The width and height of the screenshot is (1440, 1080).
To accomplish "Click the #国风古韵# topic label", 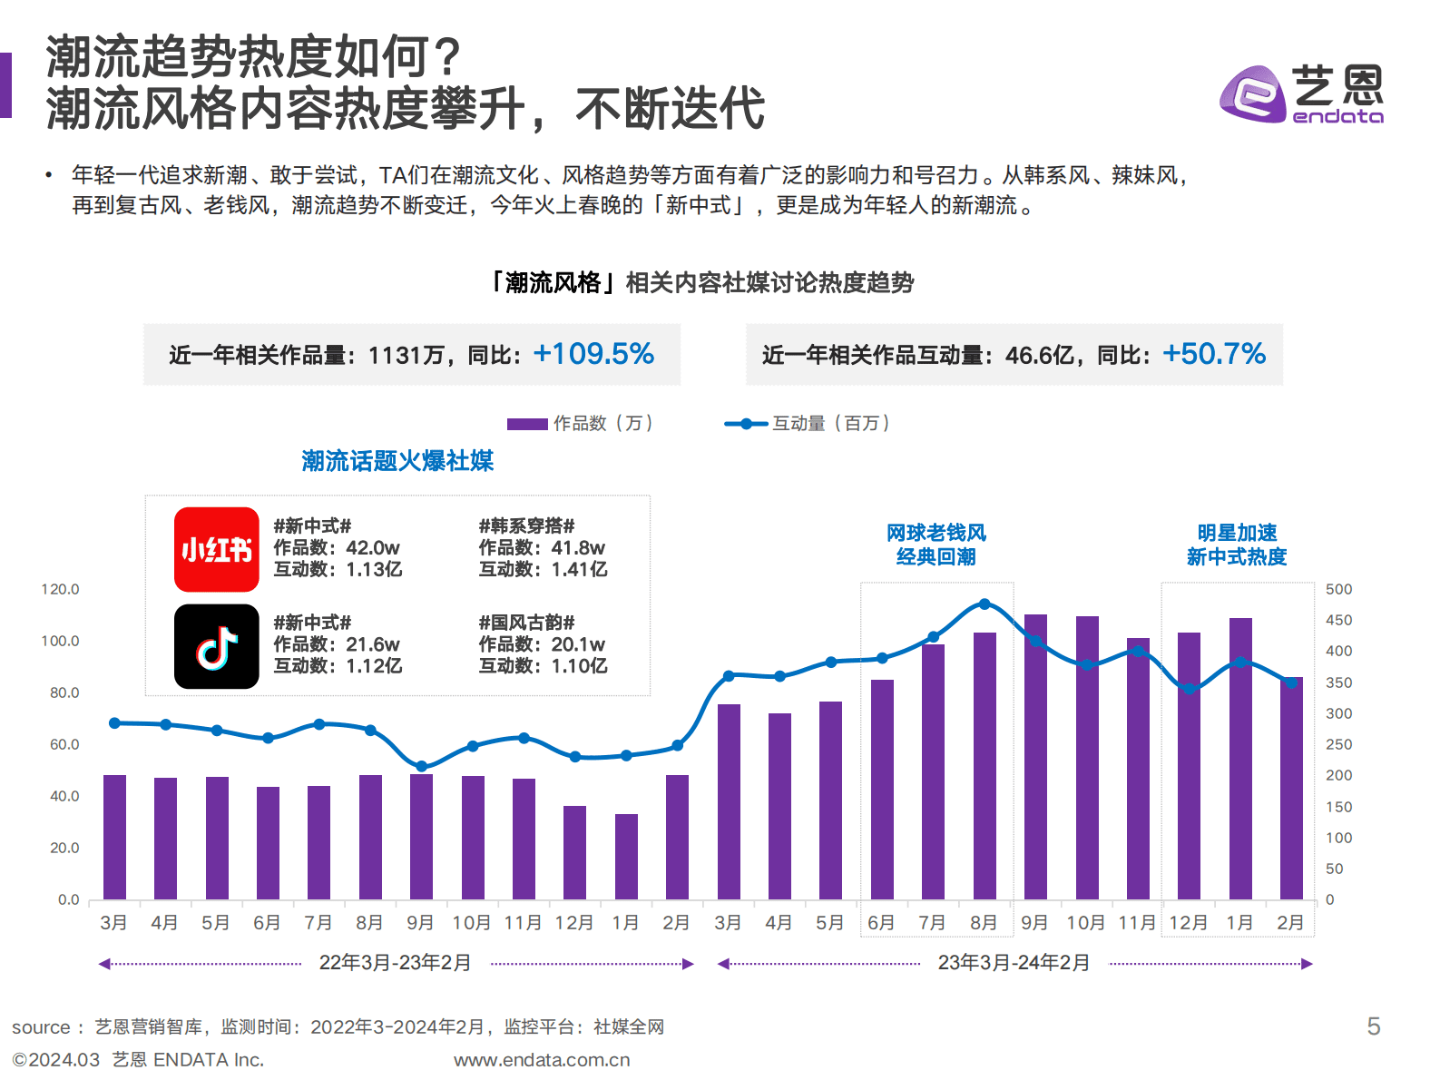I will coord(527,623).
